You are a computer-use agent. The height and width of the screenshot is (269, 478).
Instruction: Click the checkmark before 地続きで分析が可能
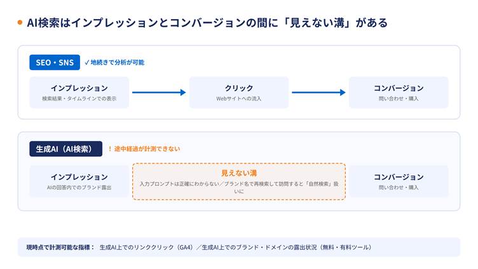87,62
